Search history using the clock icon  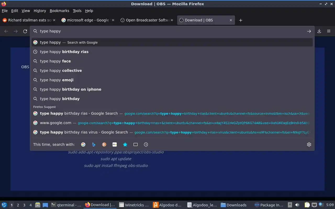146,144
